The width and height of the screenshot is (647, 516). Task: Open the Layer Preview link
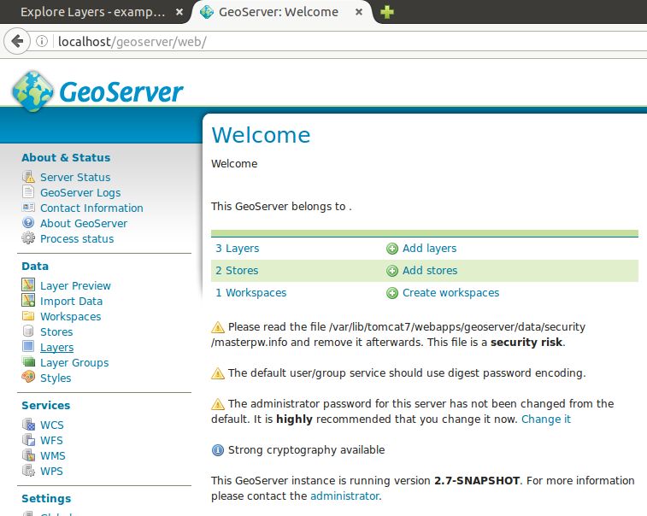coord(75,286)
